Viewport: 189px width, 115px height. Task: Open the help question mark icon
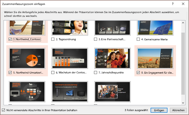point(173,4)
